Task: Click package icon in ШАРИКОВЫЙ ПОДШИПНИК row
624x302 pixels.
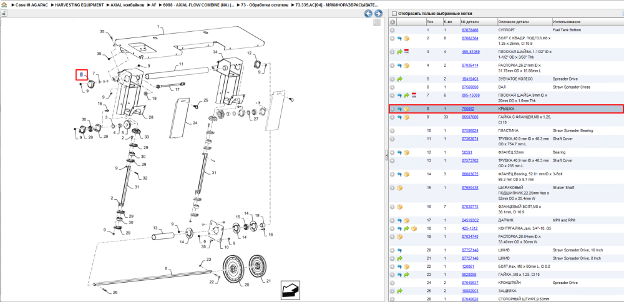Action: 400,187
